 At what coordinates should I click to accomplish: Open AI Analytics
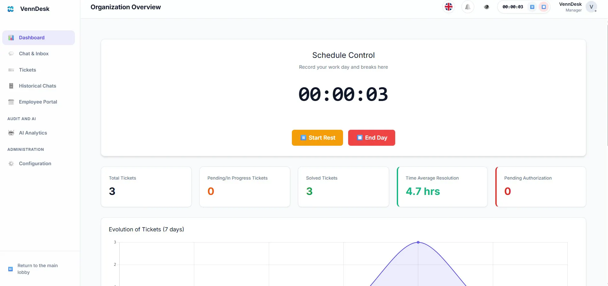(38, 133)
